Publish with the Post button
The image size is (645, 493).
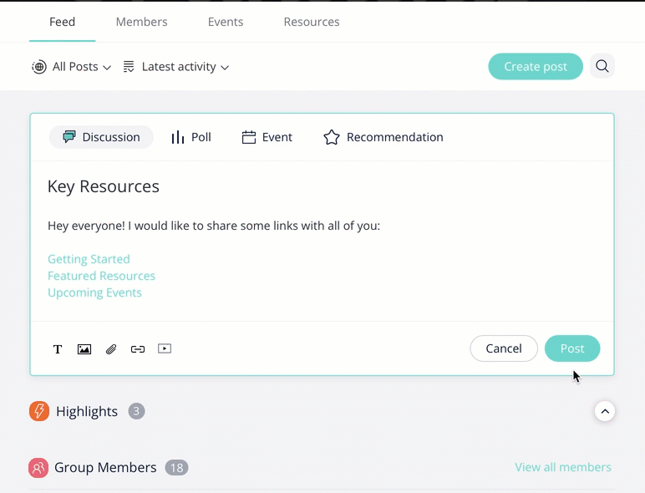pos(572,348)
